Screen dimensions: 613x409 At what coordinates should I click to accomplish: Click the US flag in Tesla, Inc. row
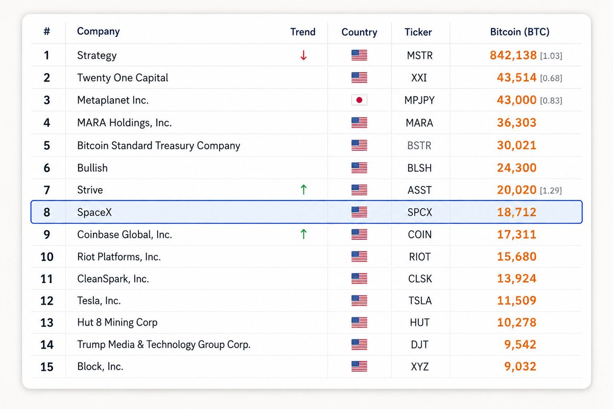[359, 301]
